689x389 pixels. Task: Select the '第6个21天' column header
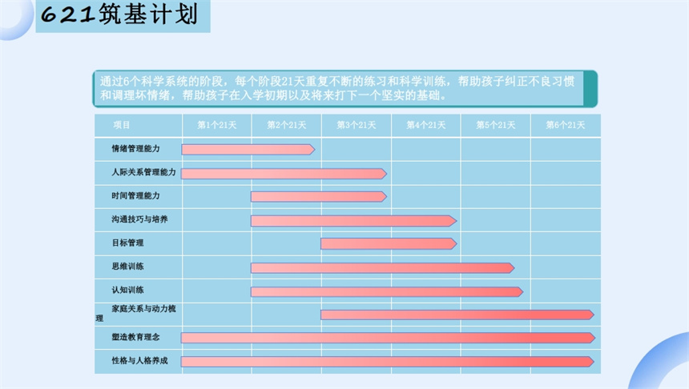566,125
